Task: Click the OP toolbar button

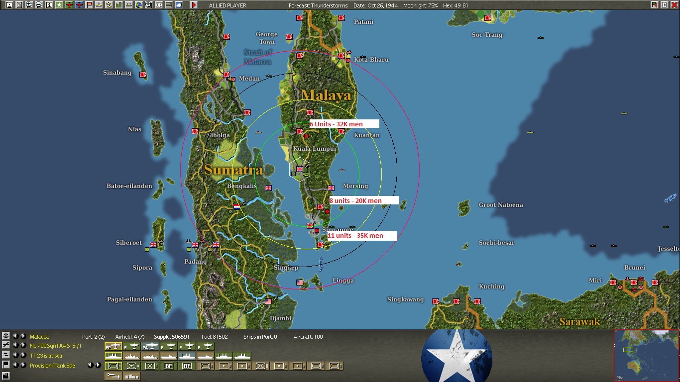Action: (159, 5)
